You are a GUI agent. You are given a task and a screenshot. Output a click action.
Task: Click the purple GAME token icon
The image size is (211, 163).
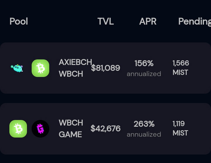tap(40, 129)
